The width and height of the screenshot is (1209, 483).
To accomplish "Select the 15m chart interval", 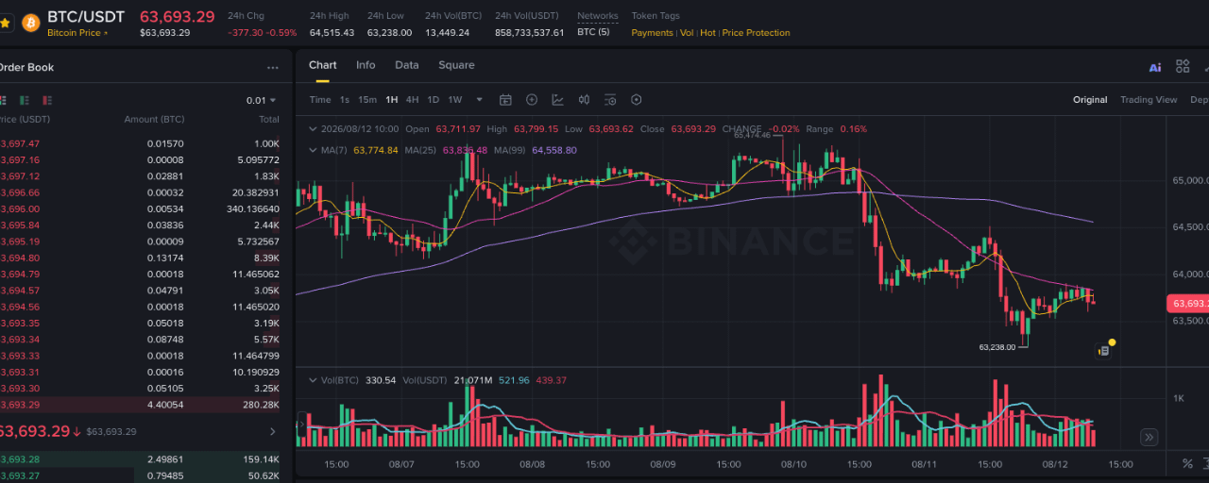I will (367, 100).
